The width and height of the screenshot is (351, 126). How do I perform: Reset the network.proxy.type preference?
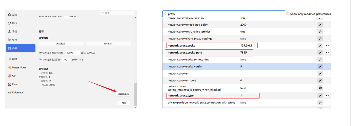point(327,96)
